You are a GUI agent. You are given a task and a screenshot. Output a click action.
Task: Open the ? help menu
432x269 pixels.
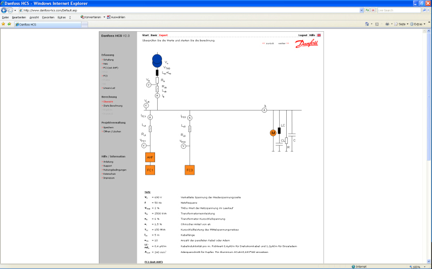[70, 17]
